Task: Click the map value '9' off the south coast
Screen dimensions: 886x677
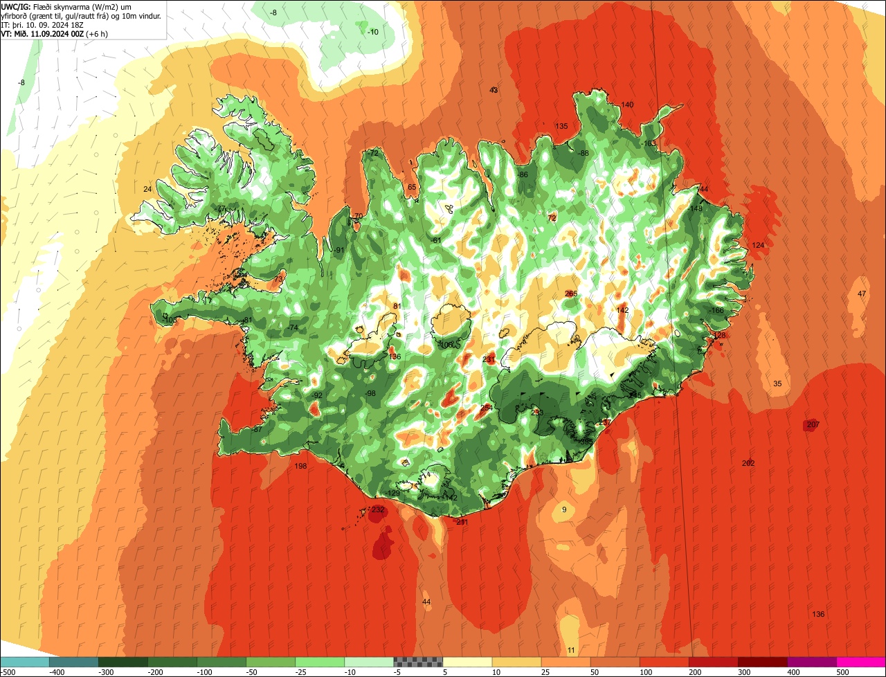Action: click(x=564, y=509)
